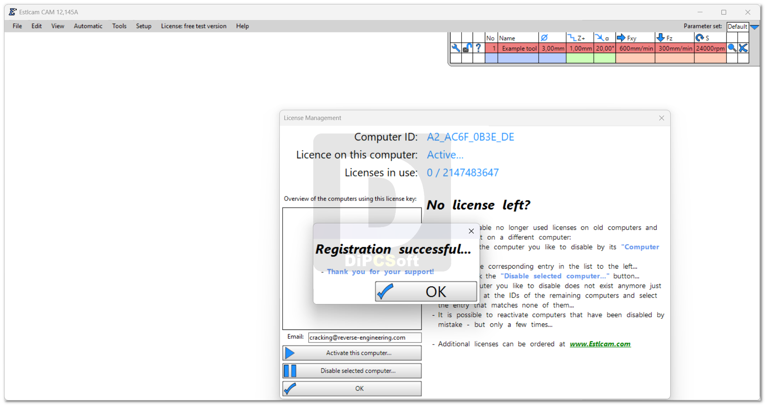Click the Z+ depth column header
Image resolution: width=765 pixels, height=405 pixels.
(580, 38)
